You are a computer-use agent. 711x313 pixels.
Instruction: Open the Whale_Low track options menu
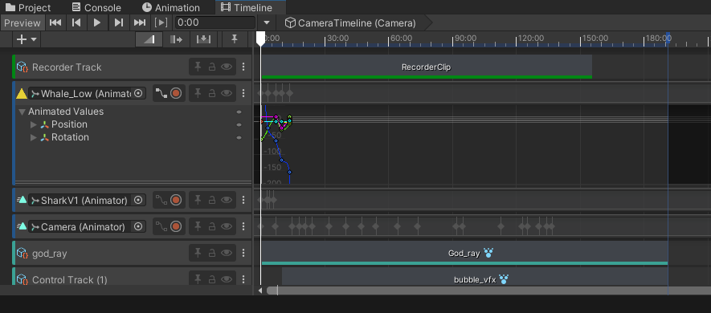coord(243,93)
